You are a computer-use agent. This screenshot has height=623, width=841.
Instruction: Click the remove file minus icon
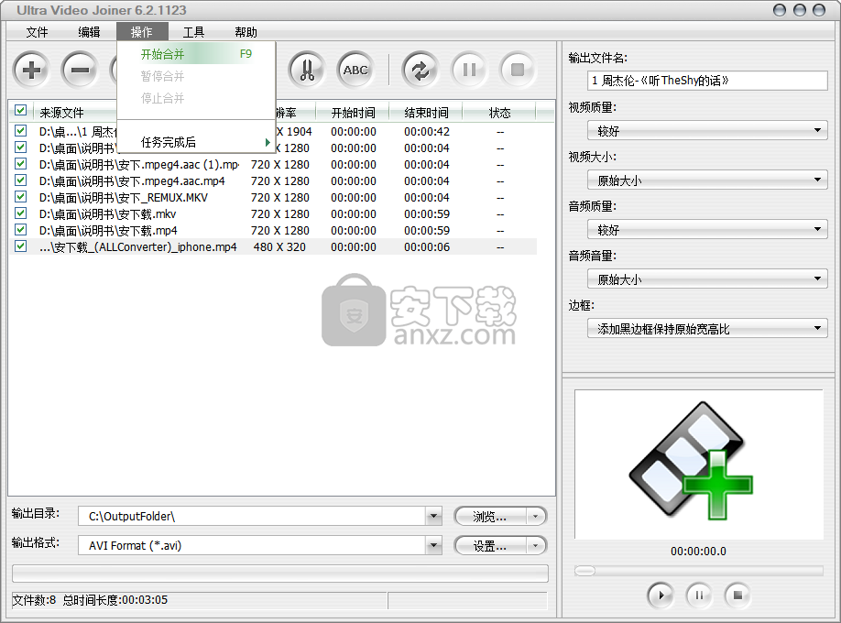80,70
